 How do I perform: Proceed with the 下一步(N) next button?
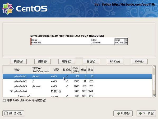pyautogui.click(x=146, y=113)
